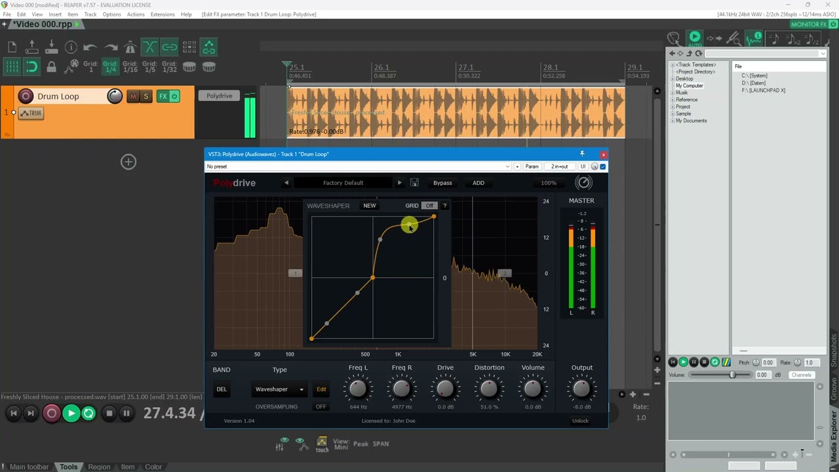Go to the previous Polydrive preset
This screenshot has width=839, height=472.
point(286,183)
